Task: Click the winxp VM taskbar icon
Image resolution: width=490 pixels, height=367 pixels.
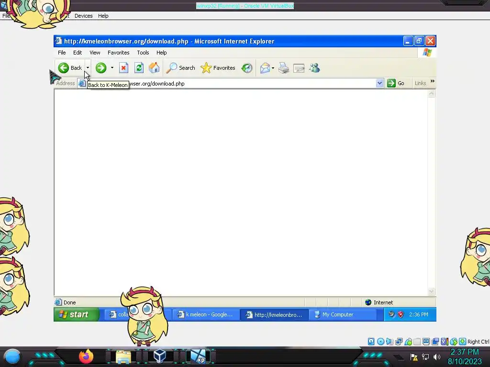Action: click(x=198, y=356)
